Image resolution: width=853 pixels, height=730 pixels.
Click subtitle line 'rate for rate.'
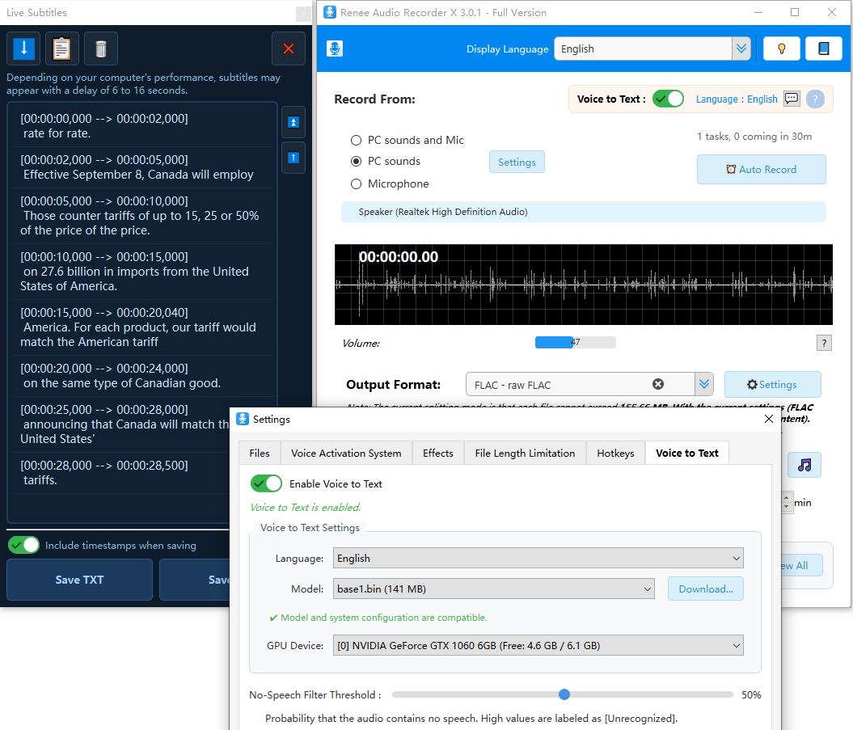(x=57, y=133)
